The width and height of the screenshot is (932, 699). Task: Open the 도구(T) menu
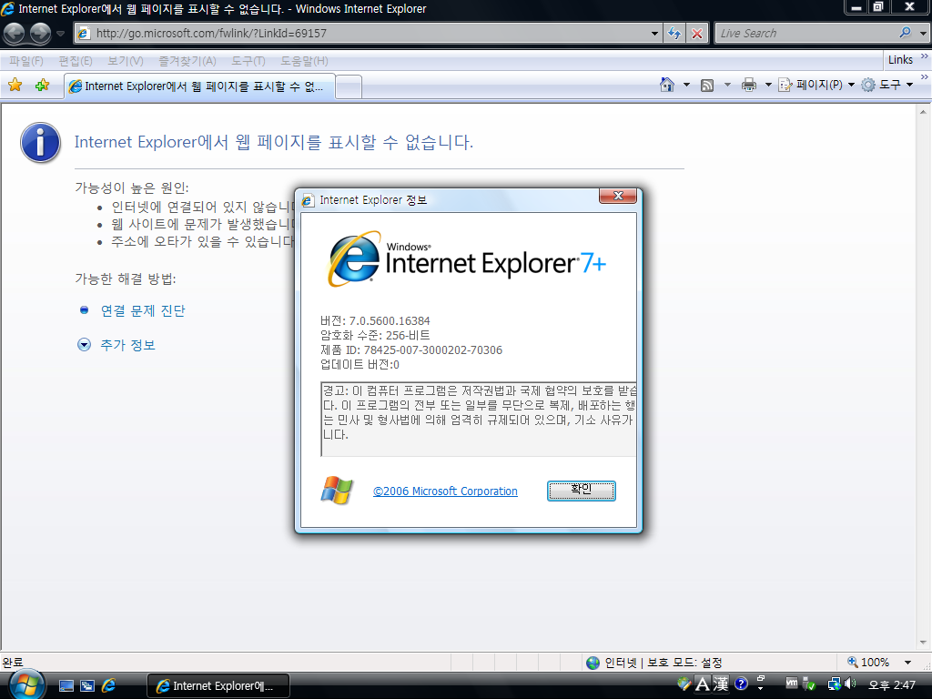248,61
